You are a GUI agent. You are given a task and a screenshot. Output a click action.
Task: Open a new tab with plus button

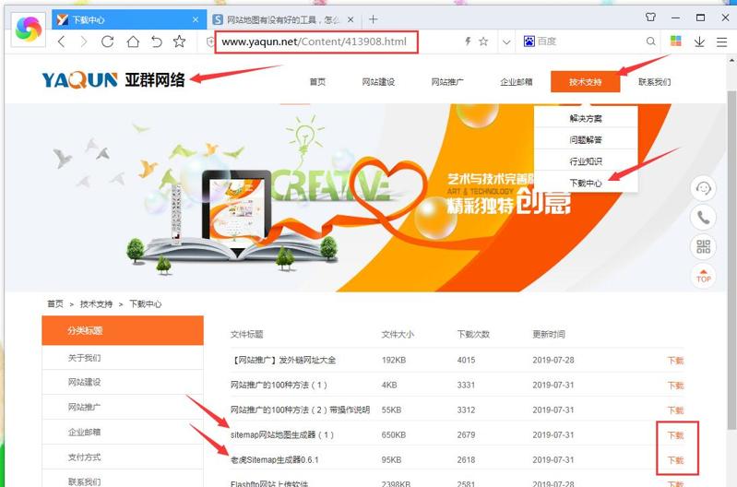point(373,19)
